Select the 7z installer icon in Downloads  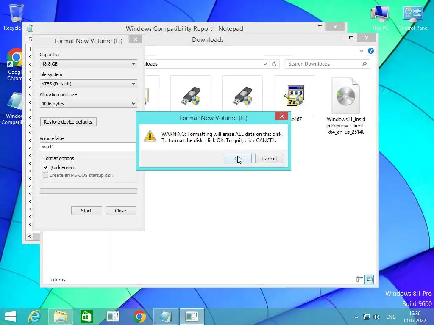coord(294,96)
